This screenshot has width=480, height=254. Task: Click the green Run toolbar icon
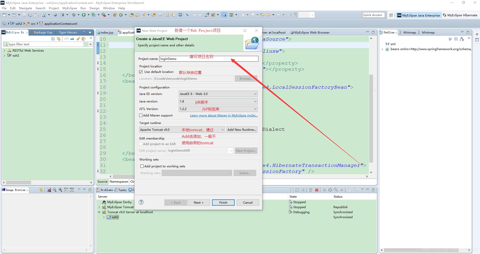(84, 15)
